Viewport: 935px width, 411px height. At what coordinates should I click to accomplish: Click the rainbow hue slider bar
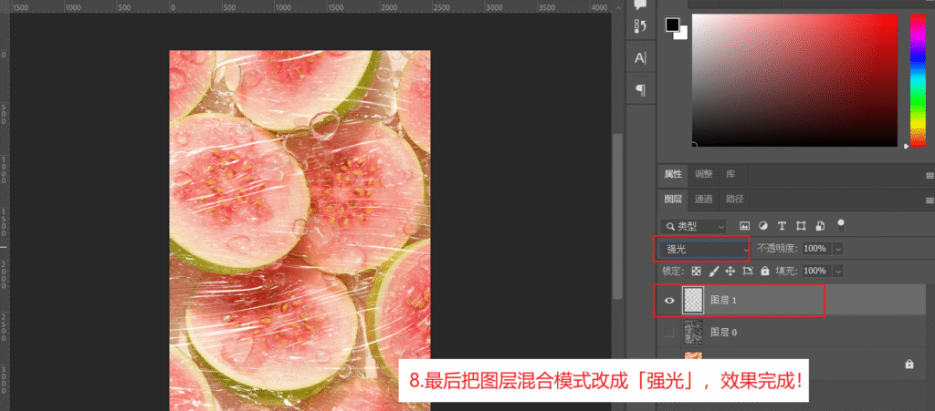pos(918,79)
